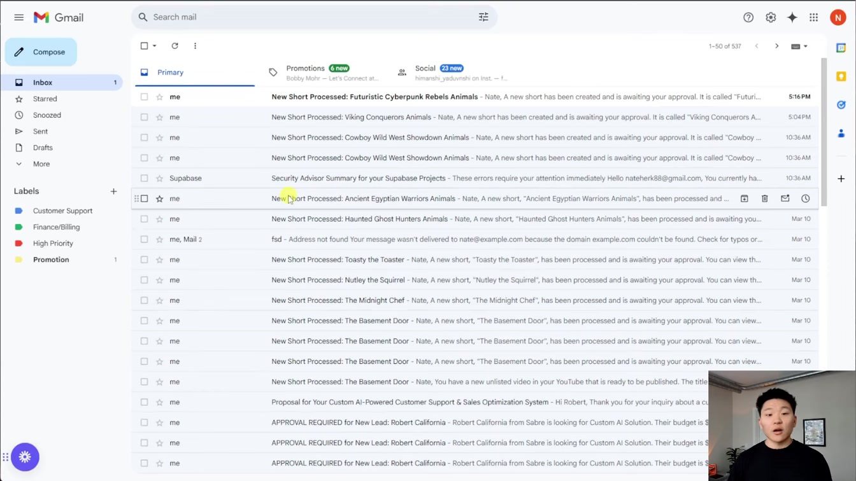Open search options filter icon
The width and height of the screenshot is (856, 481).
point(483,17)
